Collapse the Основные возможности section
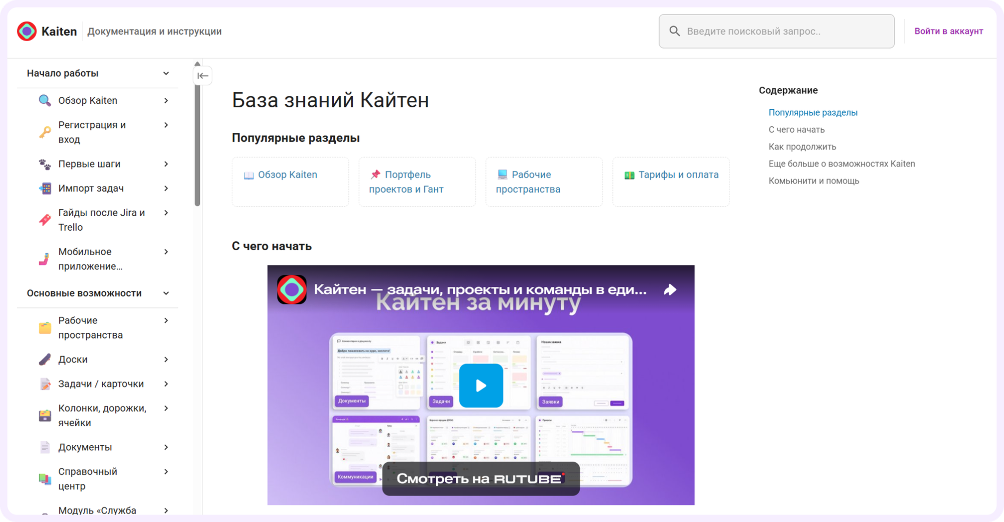1004x522 pixels. [166, 293]
